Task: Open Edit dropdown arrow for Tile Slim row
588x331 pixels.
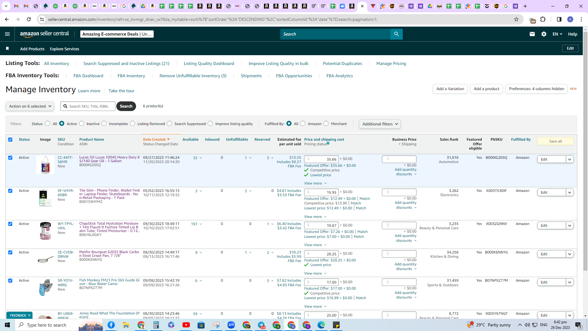Action: tap(570, 192)
